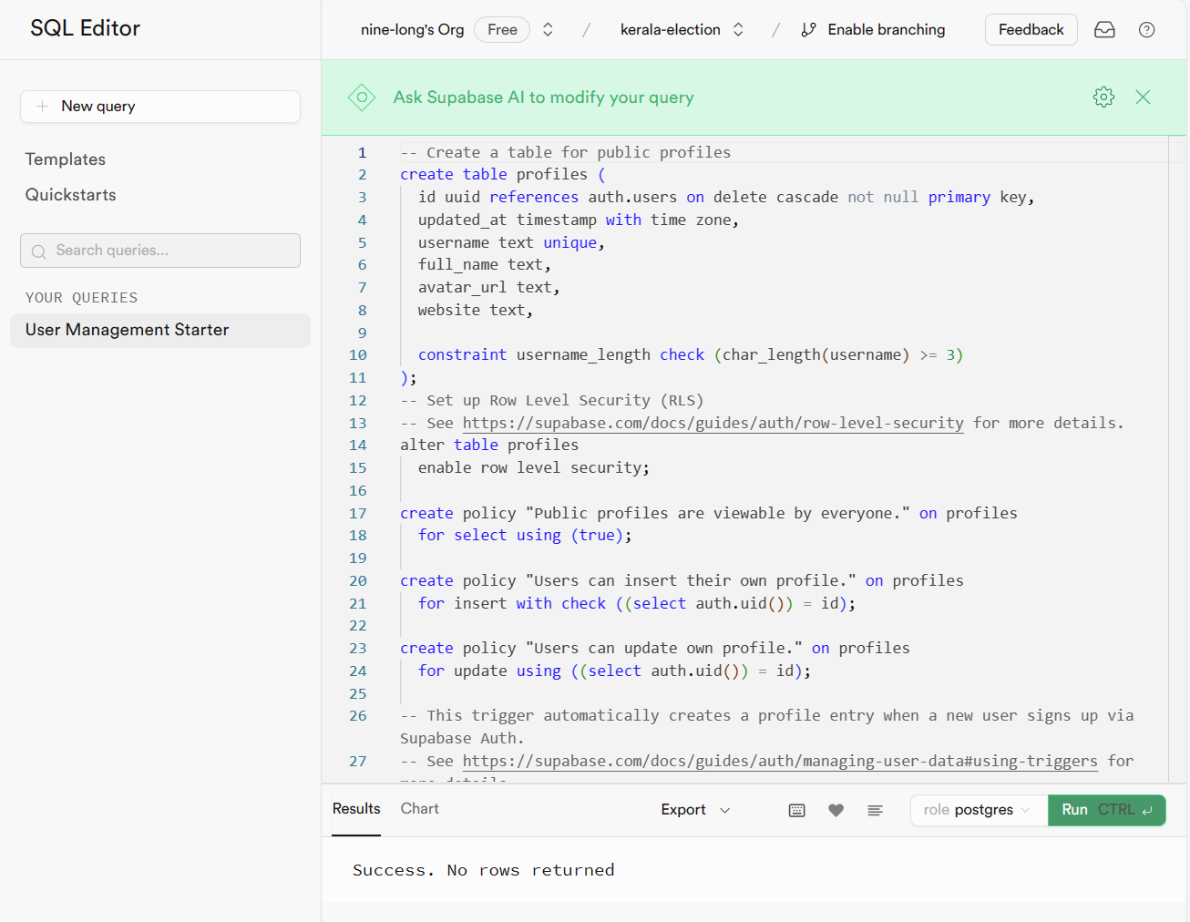Click the 'Set up Row Level Security (RLS)' comment
The image size is (1190, 922).
[565, 400]
